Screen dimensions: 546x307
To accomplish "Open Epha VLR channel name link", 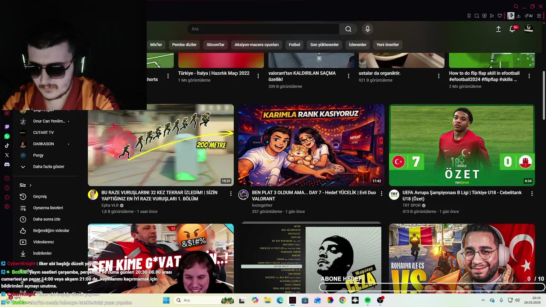I will [x=110, y=206].
